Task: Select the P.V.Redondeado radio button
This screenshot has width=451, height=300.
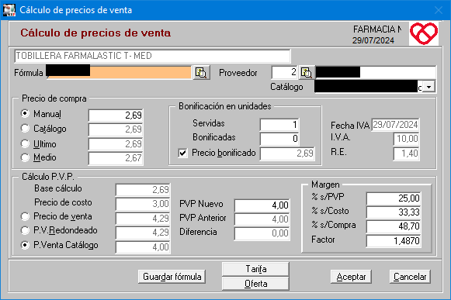Action: [25, 230]
